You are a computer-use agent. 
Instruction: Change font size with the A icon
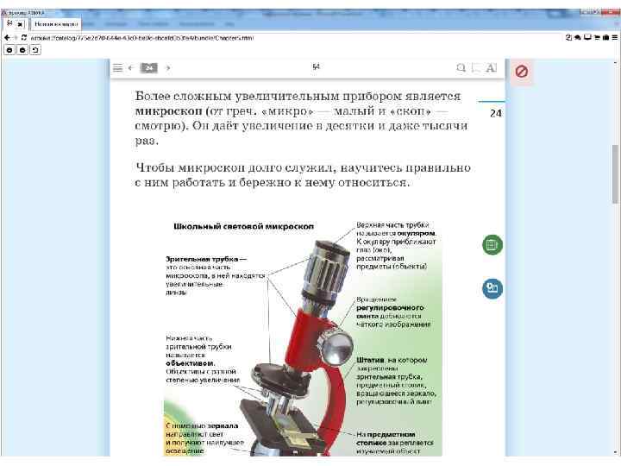pos(491,68)
